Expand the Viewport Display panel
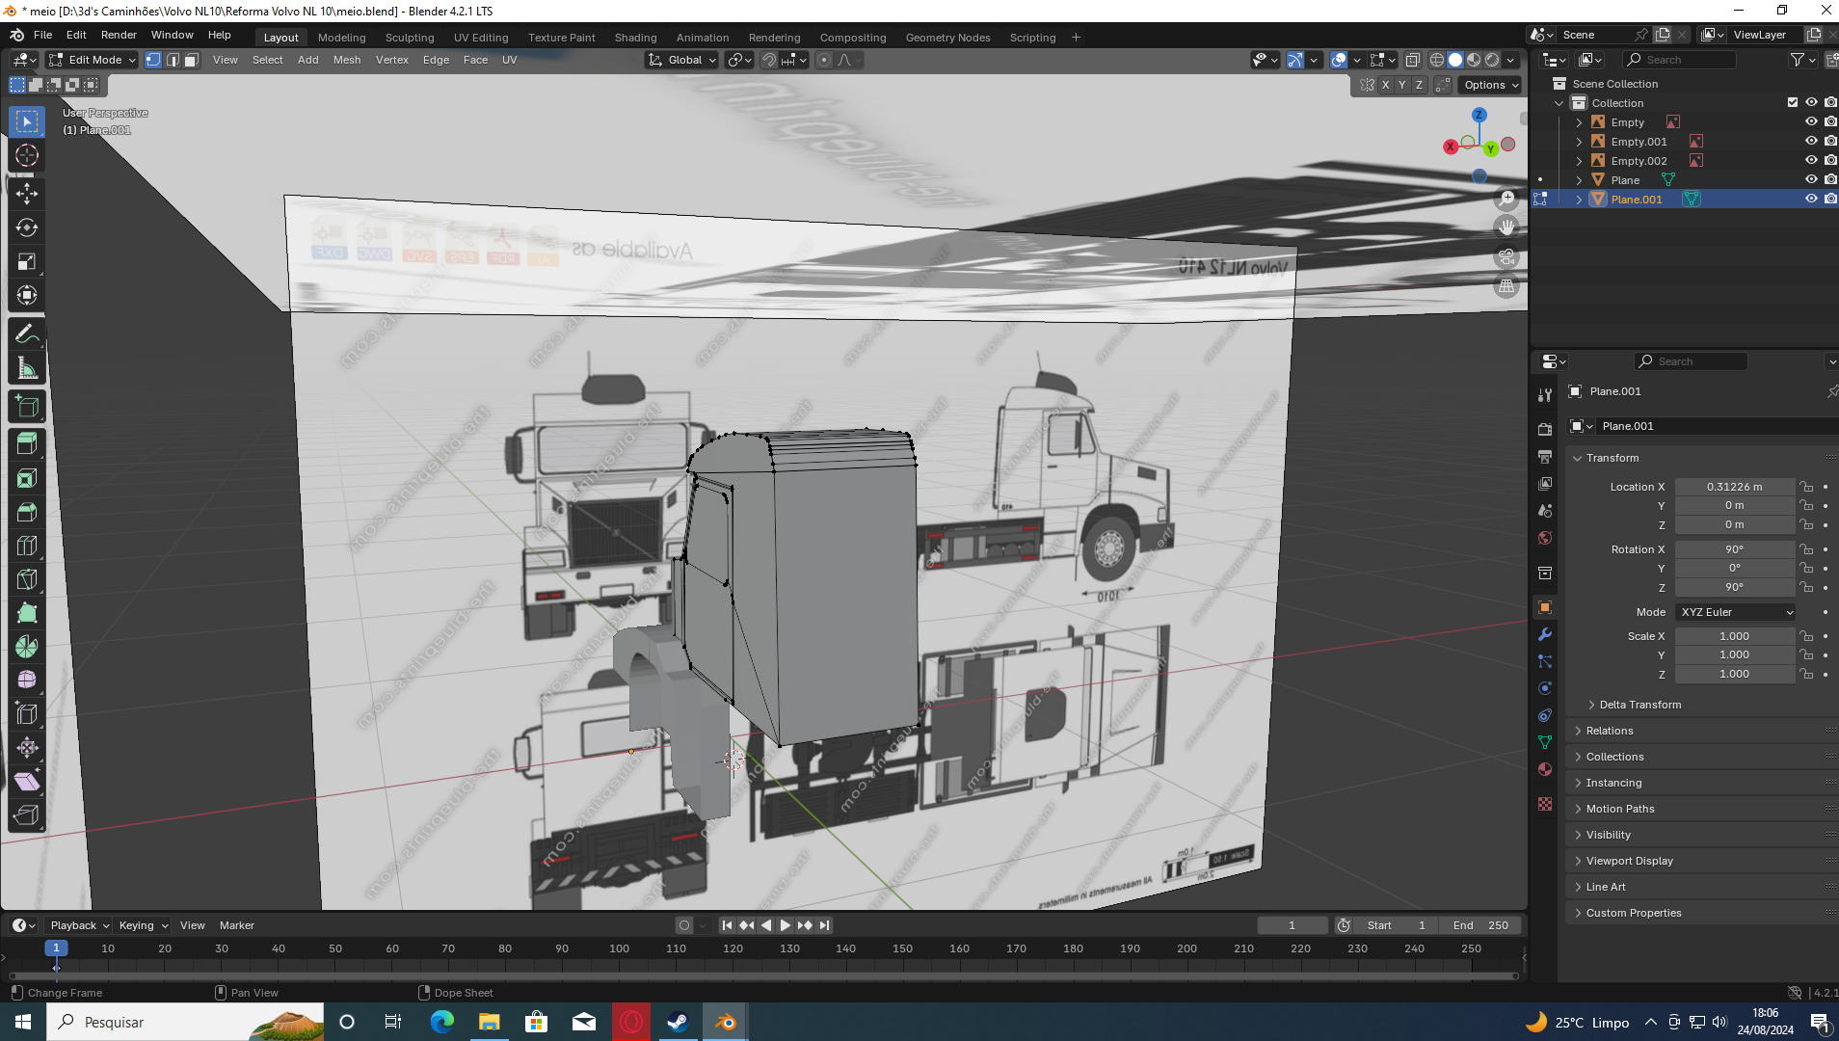The height and width of the screenshot is (1041, 1839). point(1629,861)
